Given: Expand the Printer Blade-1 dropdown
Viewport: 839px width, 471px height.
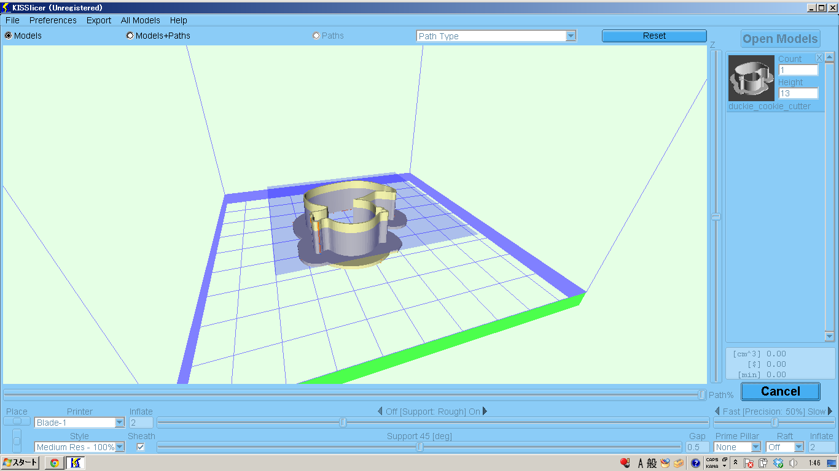Looking at the screenshot, I should pos(120,423).
